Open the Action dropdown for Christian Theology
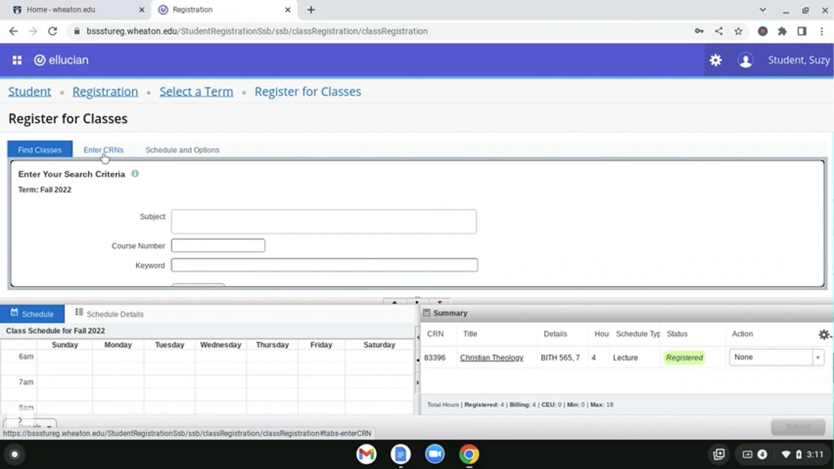This screenshot has height=469, width=834. point(777,357)
